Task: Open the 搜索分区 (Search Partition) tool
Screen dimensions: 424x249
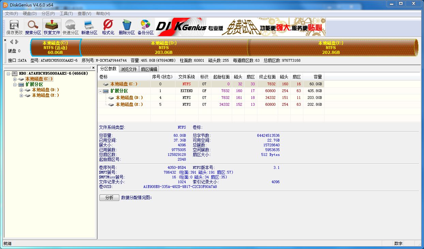Action: coord(32,27)
